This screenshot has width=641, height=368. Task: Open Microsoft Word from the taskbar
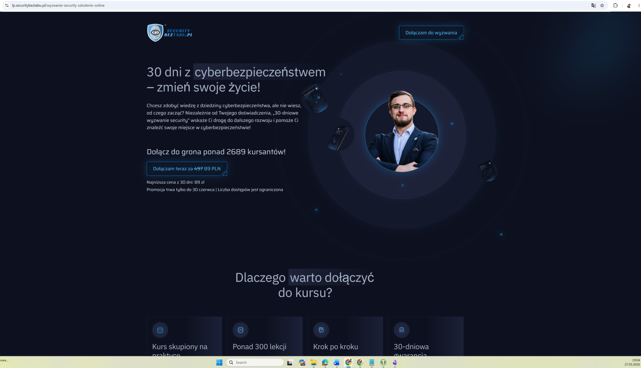(337, 362)
